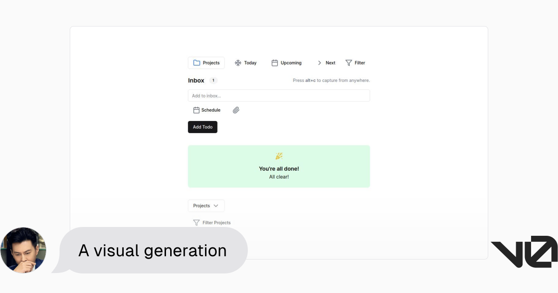Click the folder icon in the Projects tab
Image resolution: width=558 pixels, height=293 pixels.
pyautogui.click(x=197, y=63)
